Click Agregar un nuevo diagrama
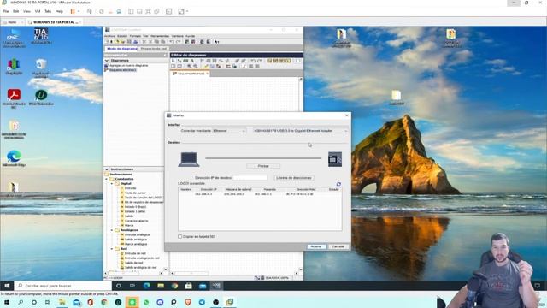This screenshot has height=308, width=547. 128,65
